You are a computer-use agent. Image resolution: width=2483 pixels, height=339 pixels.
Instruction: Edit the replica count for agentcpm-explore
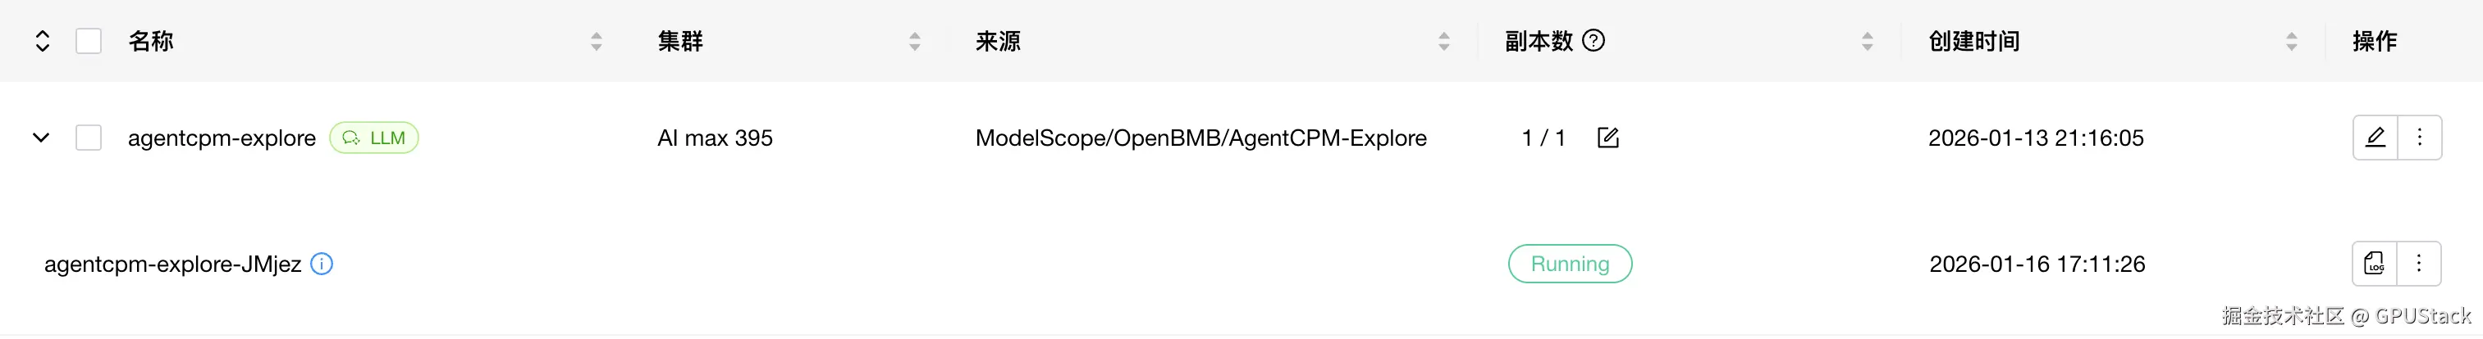[1607, 138]
